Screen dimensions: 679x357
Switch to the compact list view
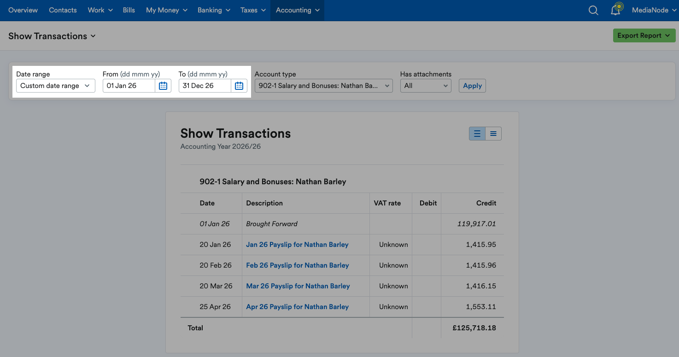(493, 134)
